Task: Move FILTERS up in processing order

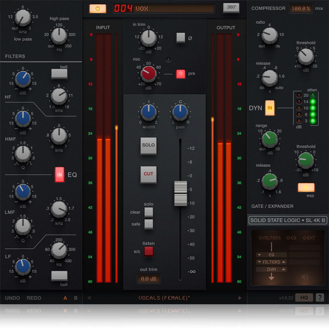Action: pyautogui.click(x=284, y=262)
